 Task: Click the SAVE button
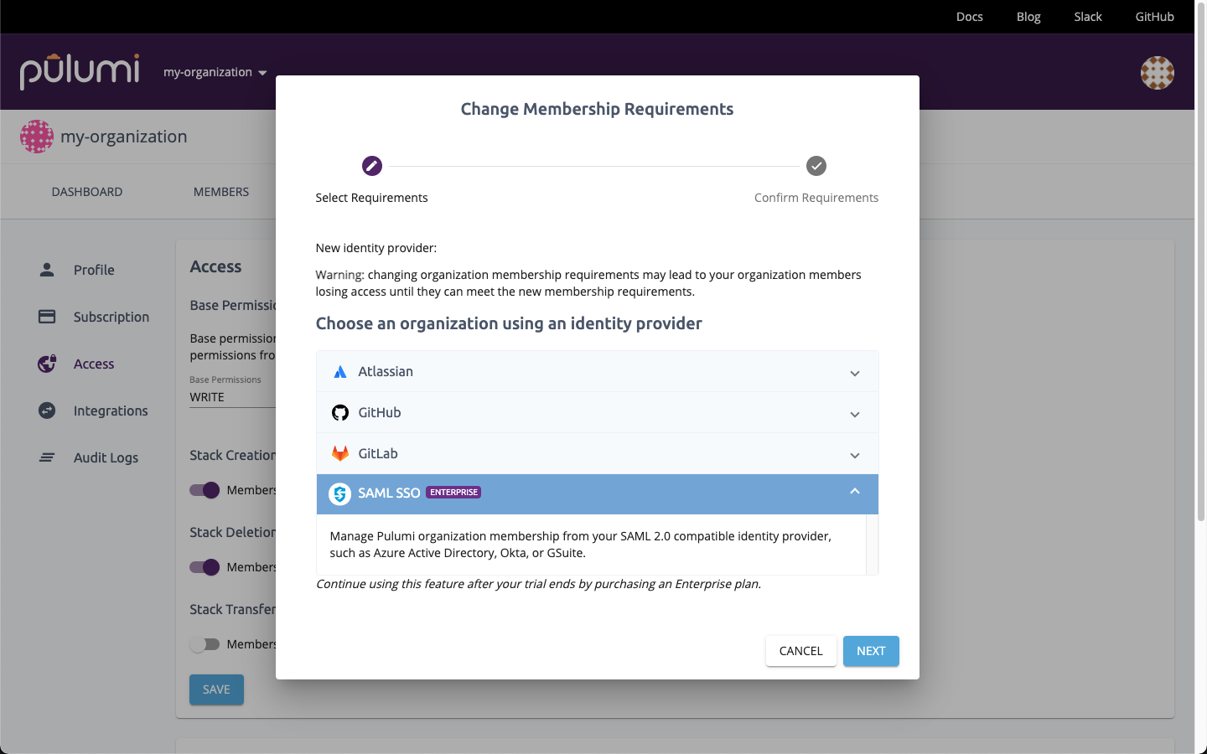click(x=216, y=689)
